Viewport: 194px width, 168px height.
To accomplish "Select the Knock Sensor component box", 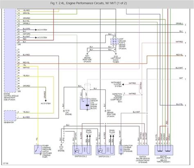I will point(85,104).
